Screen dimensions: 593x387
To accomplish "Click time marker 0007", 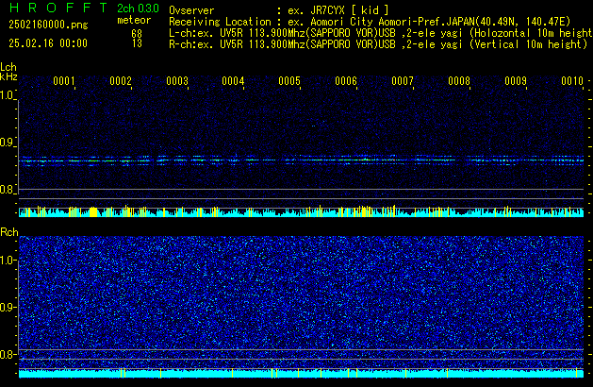I will 403,81.
